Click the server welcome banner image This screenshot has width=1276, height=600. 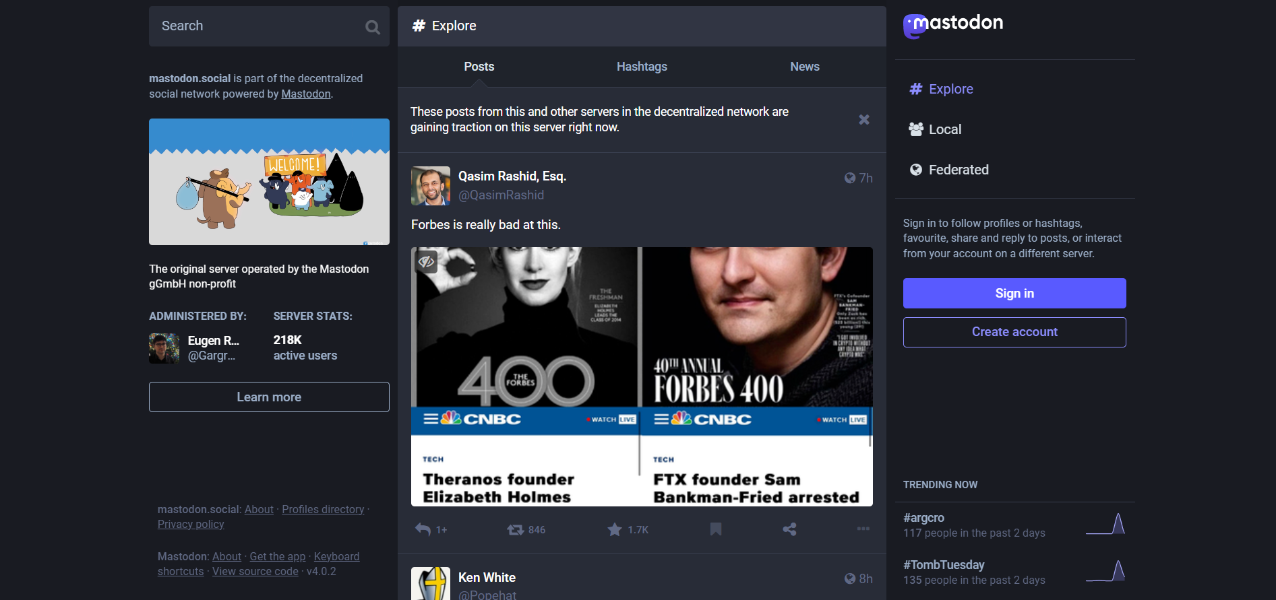(x=269, y=182)
